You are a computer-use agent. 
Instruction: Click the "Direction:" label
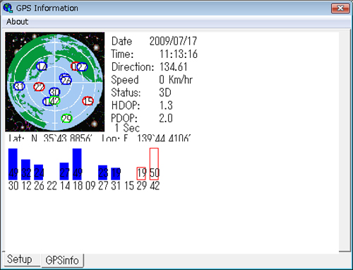(133, 66)
